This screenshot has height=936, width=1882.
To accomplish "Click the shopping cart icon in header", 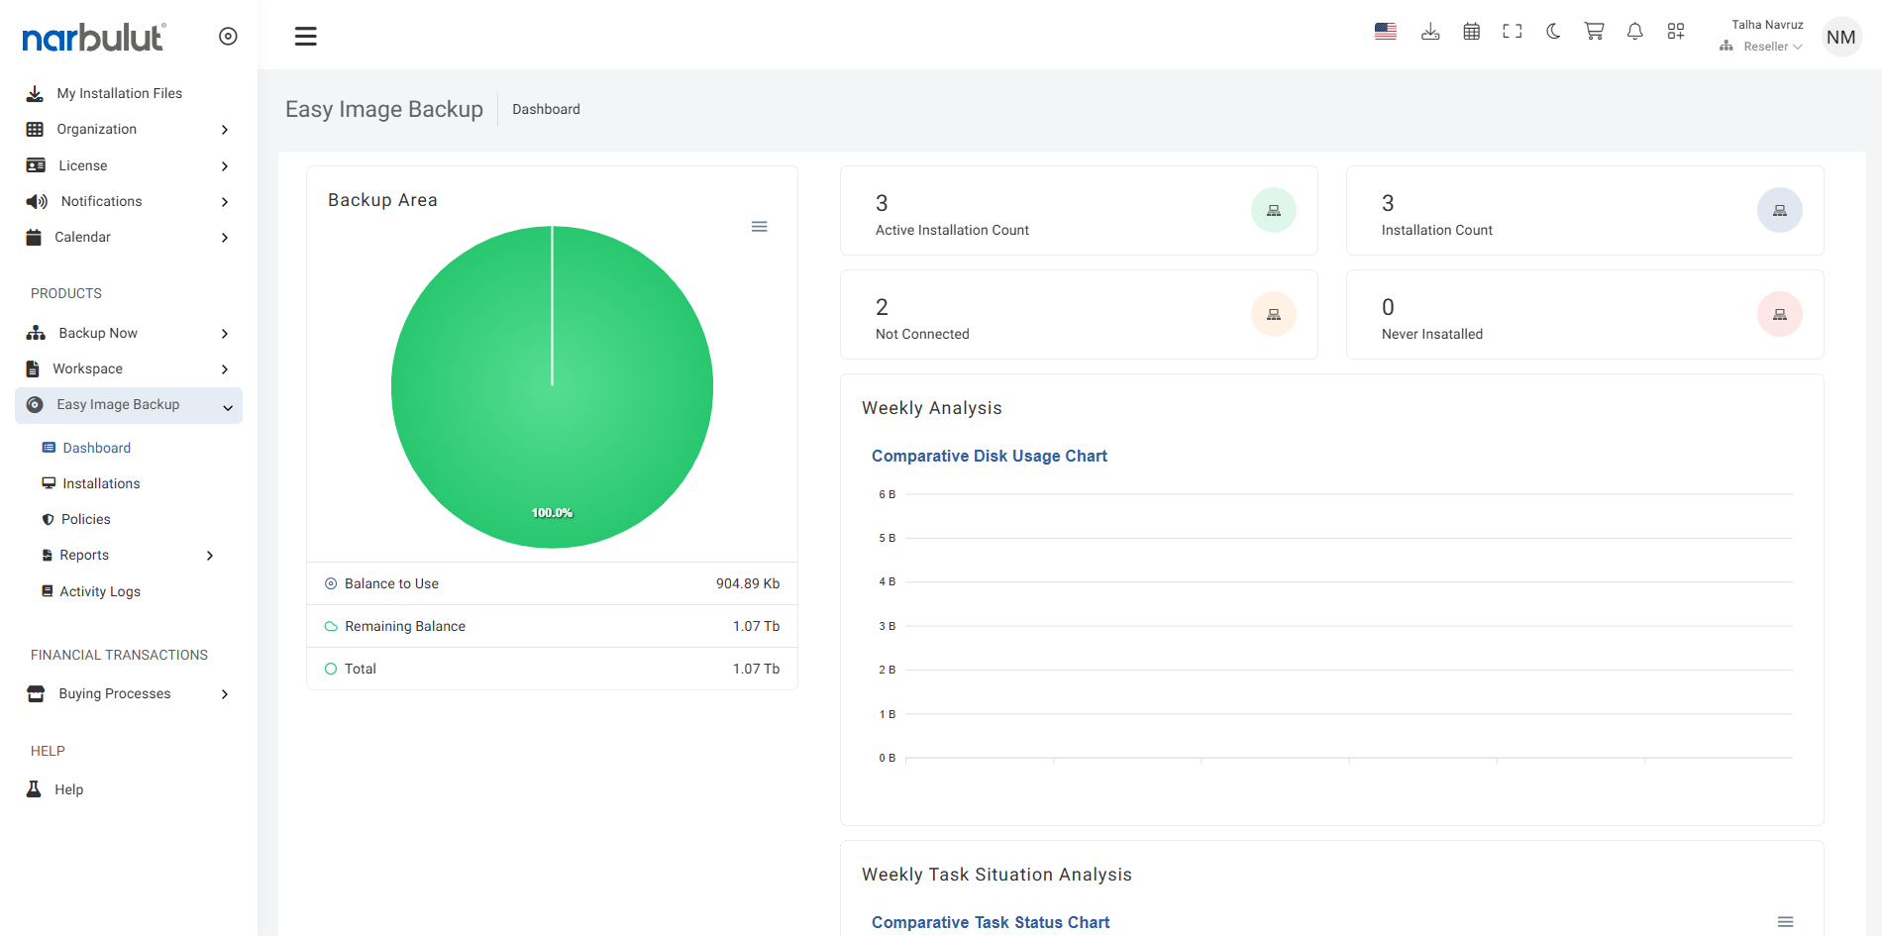I will 1594,32.
